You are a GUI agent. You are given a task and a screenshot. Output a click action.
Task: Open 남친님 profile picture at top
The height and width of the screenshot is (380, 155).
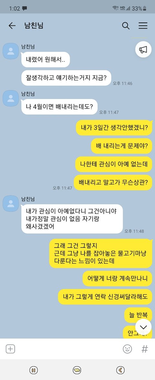coord(11,51)
